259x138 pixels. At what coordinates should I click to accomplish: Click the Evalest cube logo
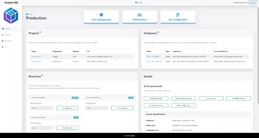pyautogui.click(x=10, y=16)
